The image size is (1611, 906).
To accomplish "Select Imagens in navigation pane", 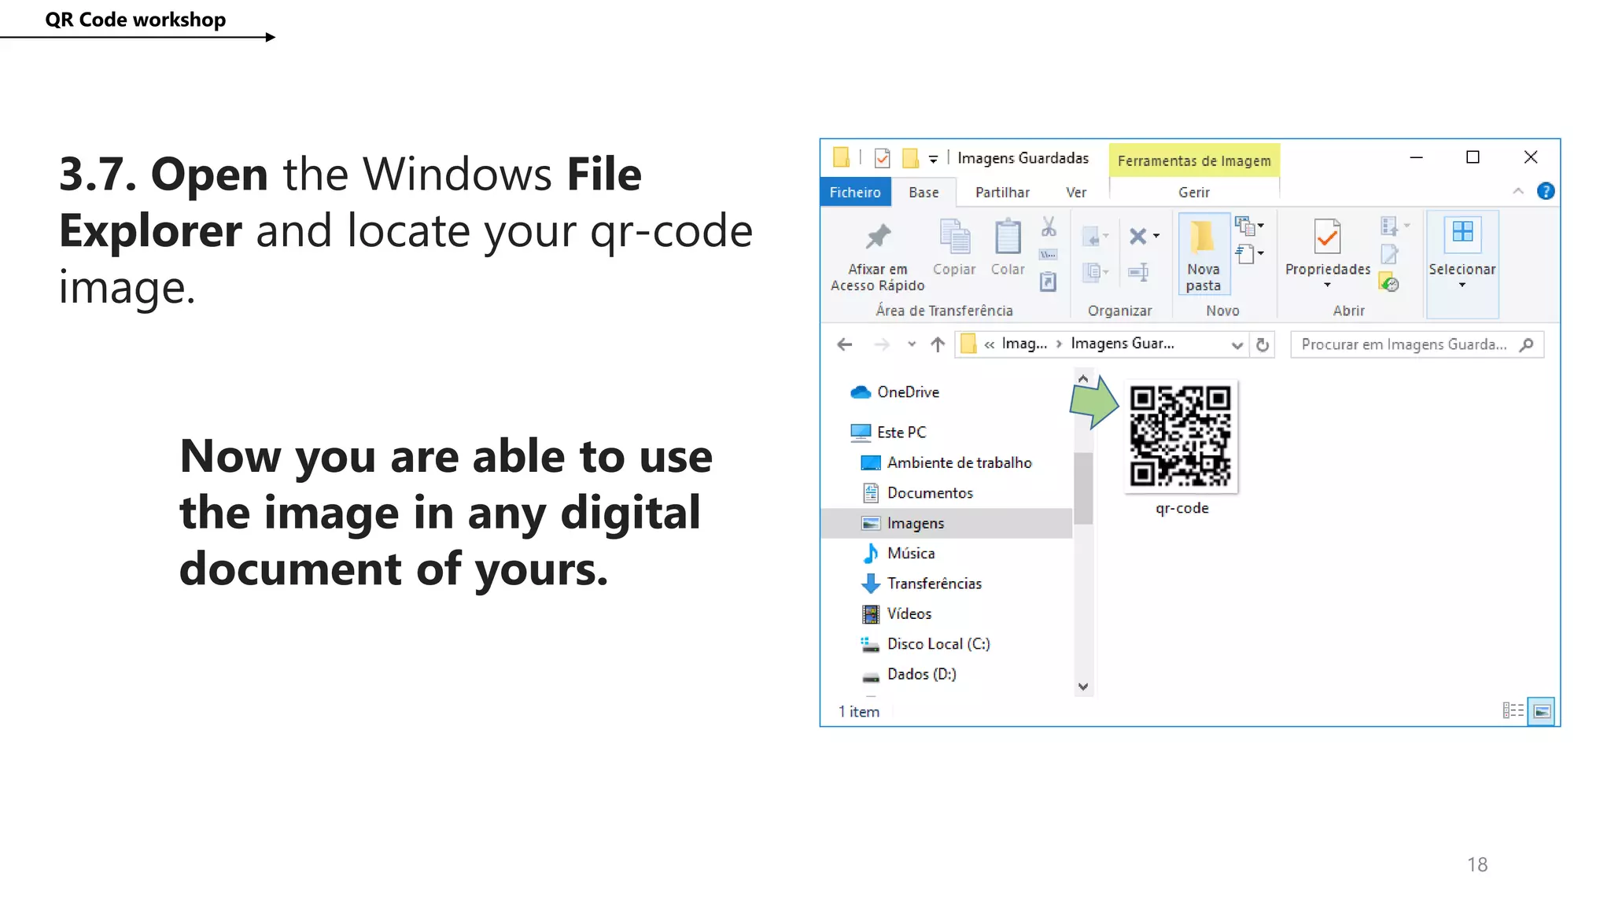I will point(947,523).
